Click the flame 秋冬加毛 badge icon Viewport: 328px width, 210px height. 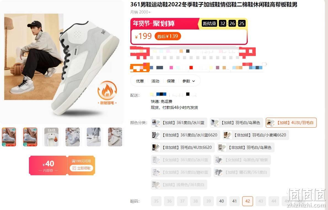[x=107, y=93]
